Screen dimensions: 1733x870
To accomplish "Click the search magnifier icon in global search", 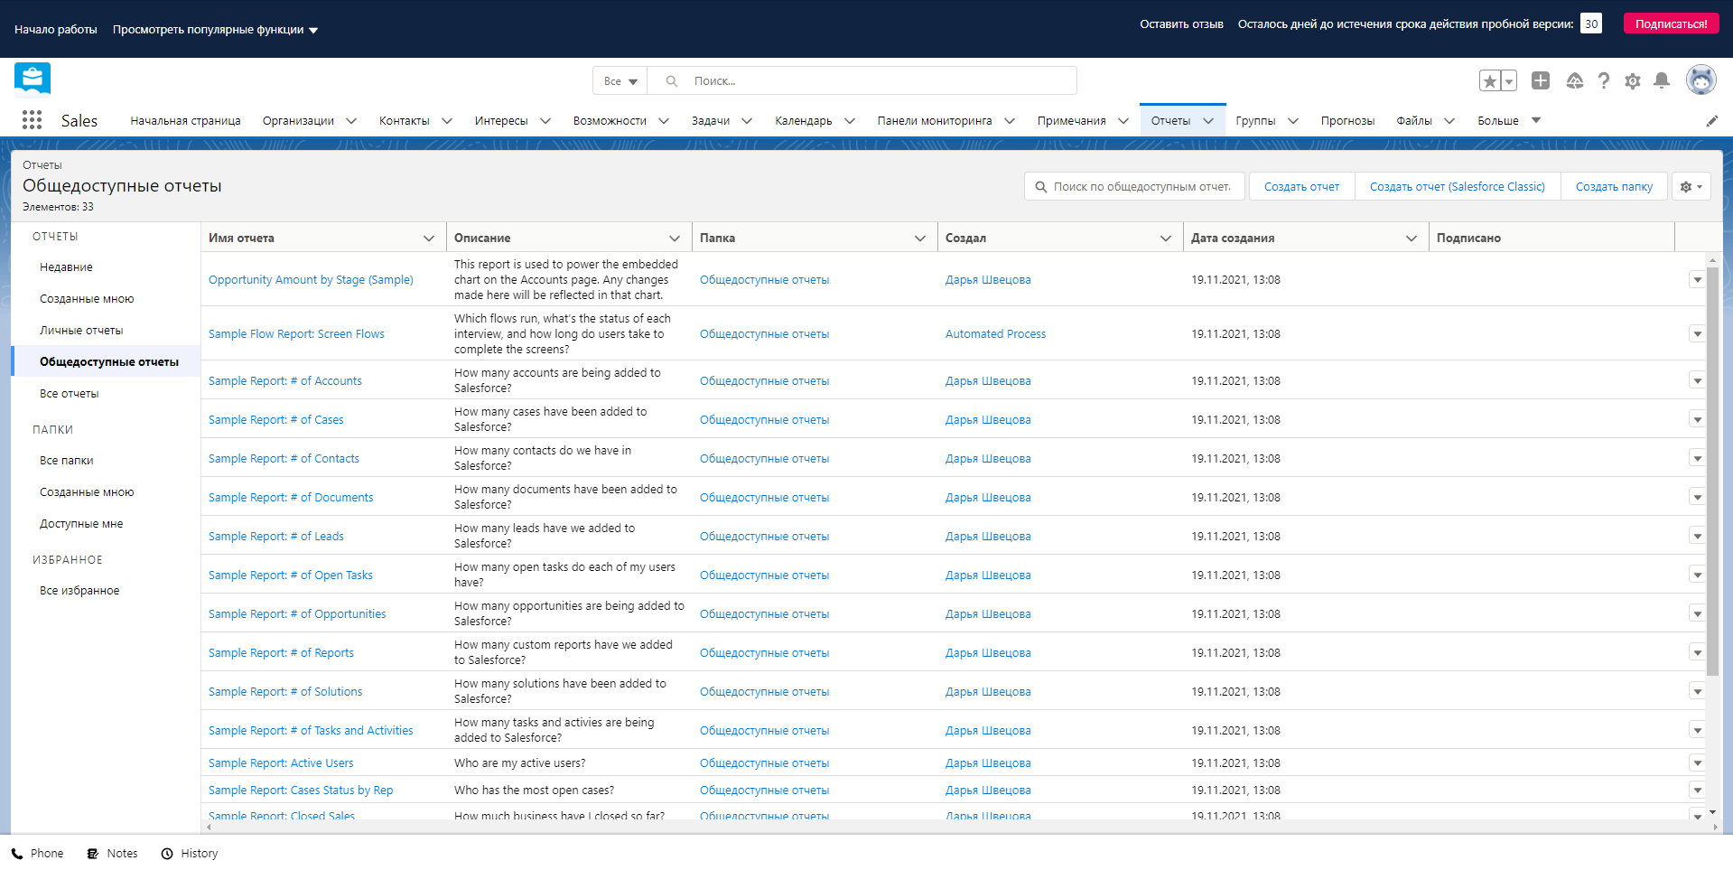I will click(672, 81).
